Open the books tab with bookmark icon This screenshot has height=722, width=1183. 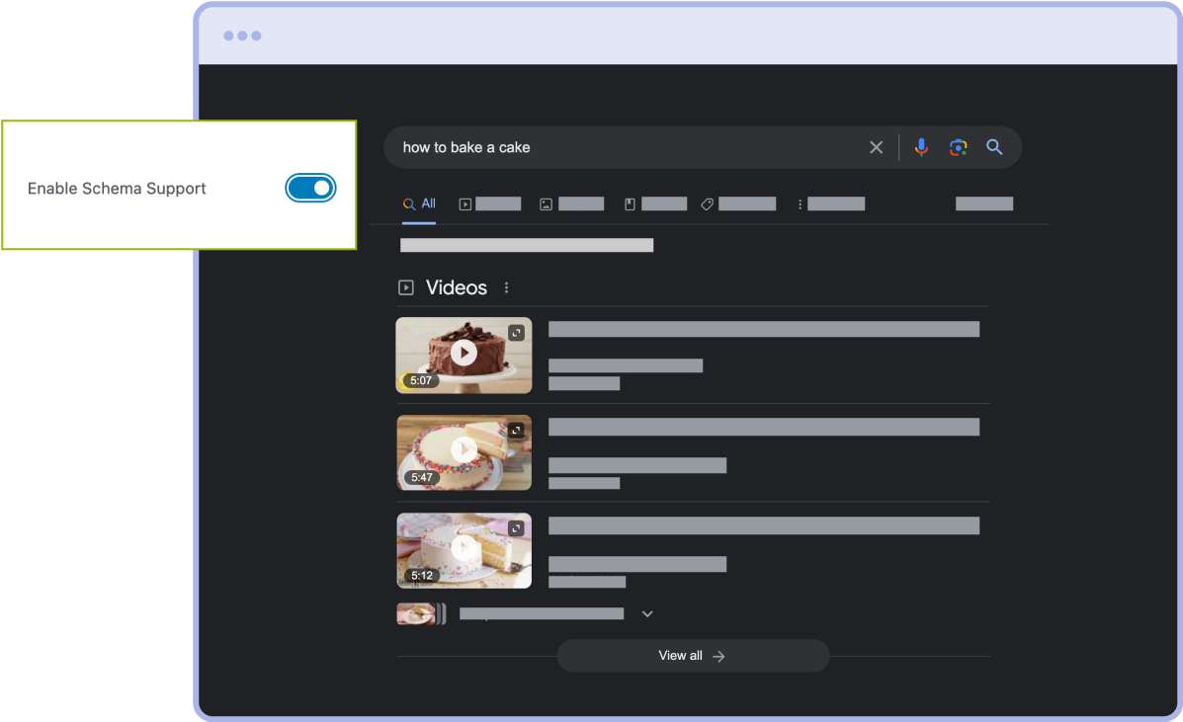pos(655,204)
